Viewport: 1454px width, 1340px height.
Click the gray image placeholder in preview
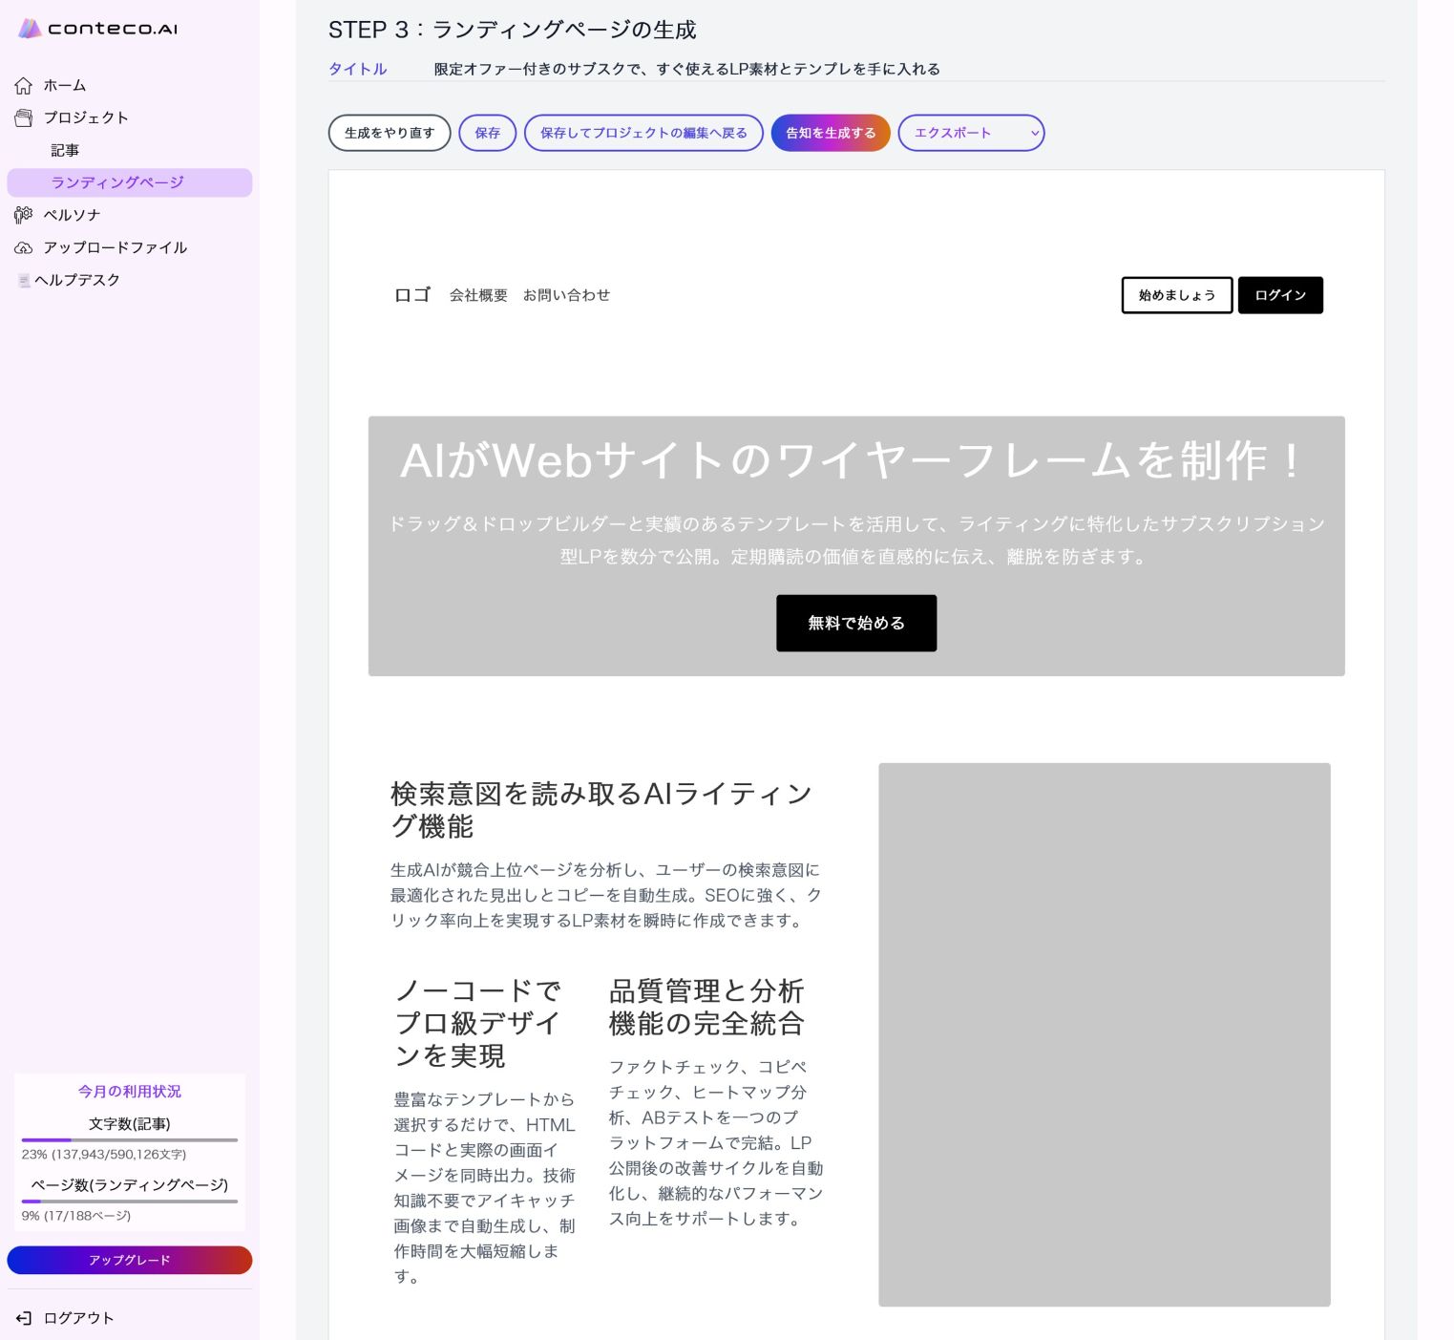[1104, 1033]
